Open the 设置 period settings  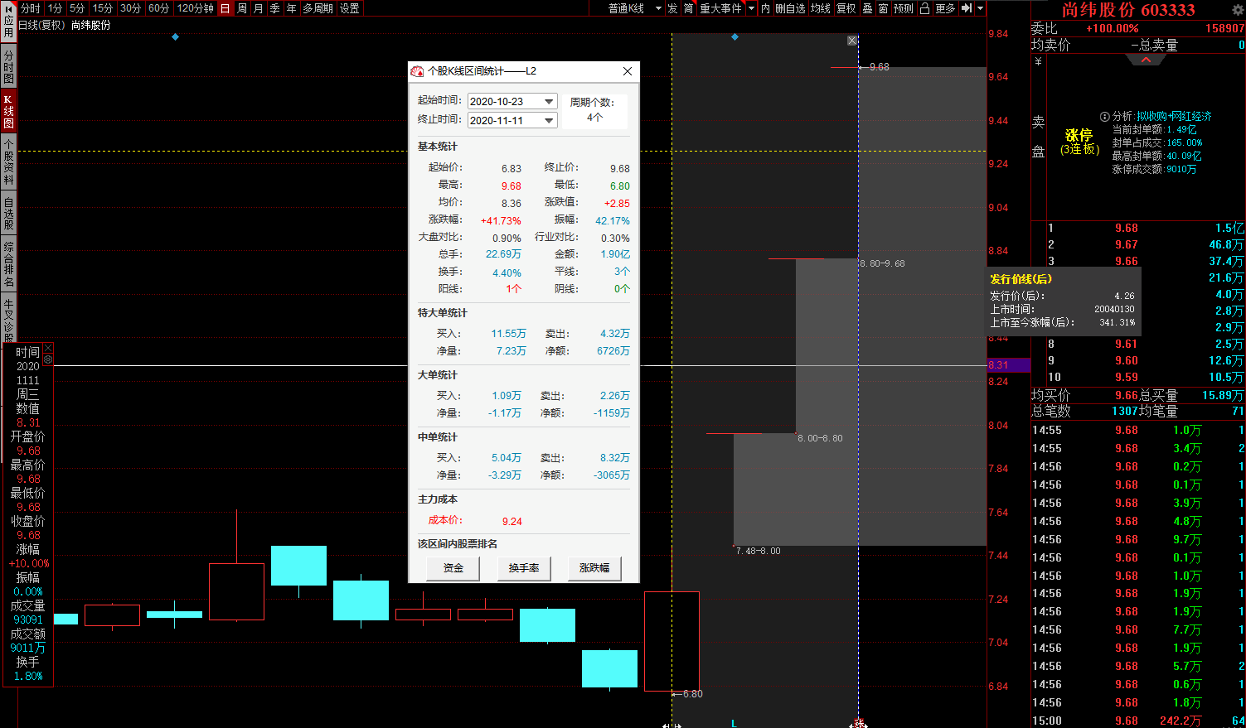(x=350, y=8)
